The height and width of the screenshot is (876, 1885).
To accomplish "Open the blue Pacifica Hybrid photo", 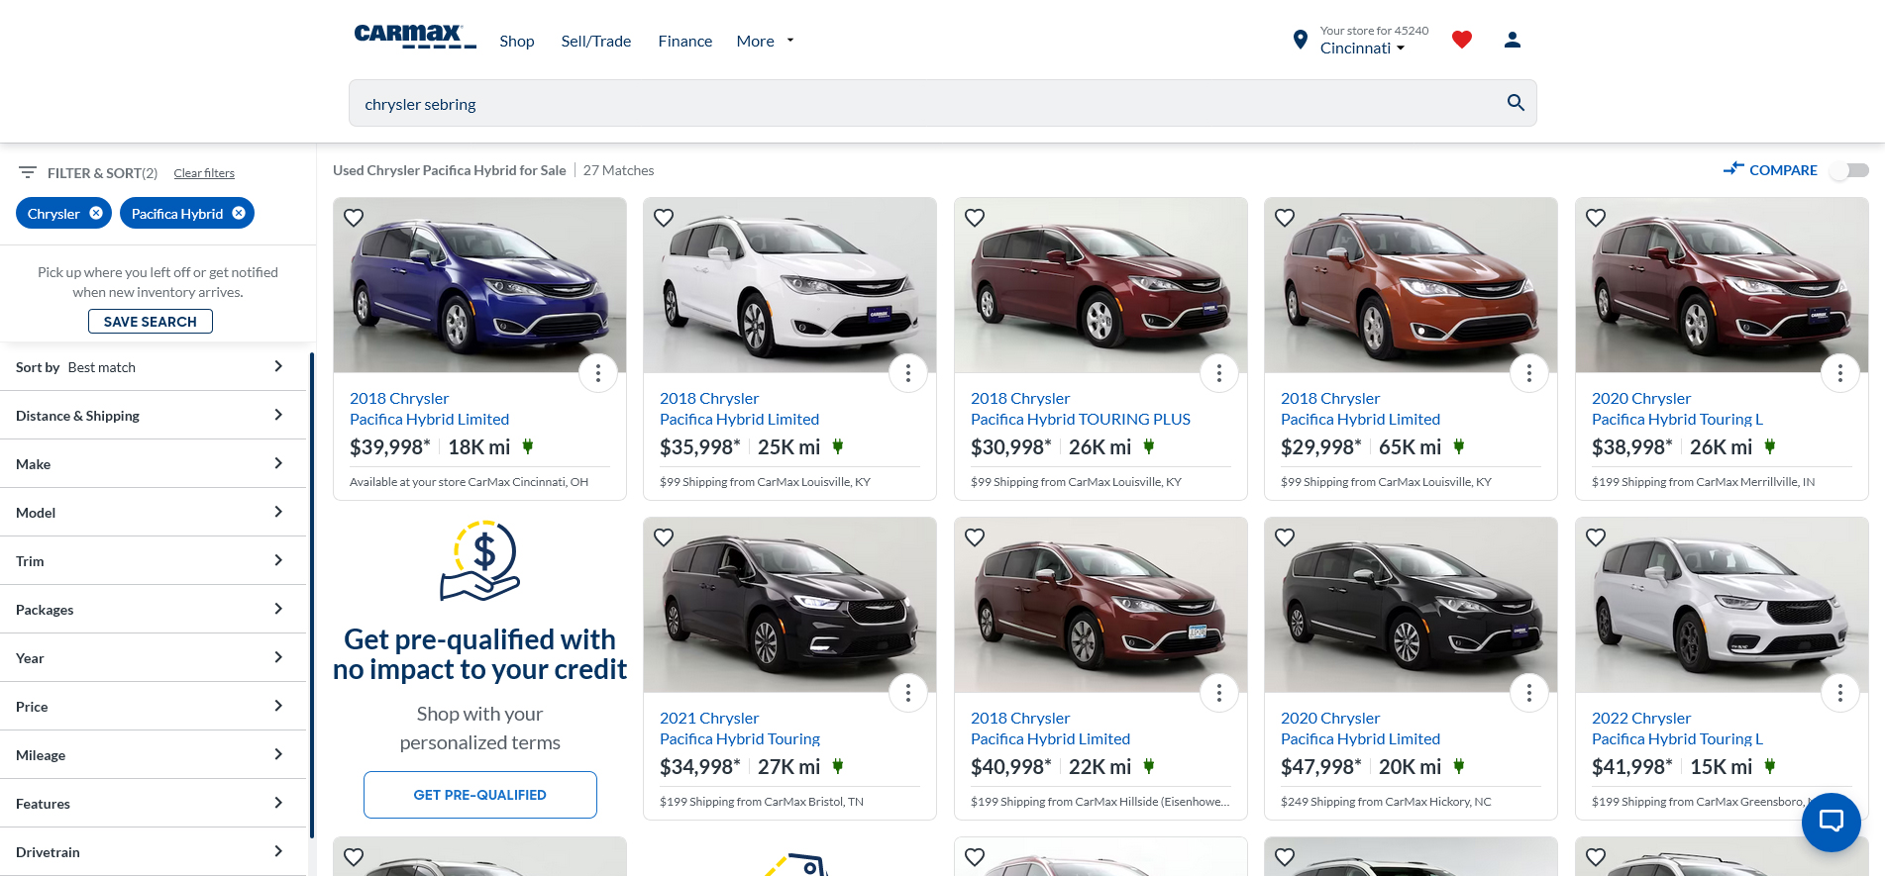I will [x=480, y=285].
